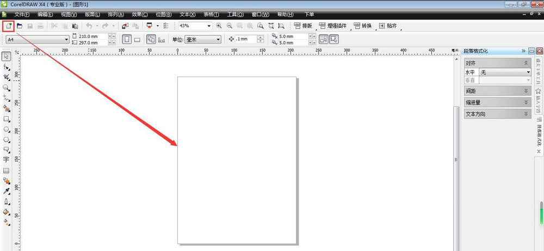Click the Open file folder icon
This screenshot has width=544, height=251.
[20, 26]
